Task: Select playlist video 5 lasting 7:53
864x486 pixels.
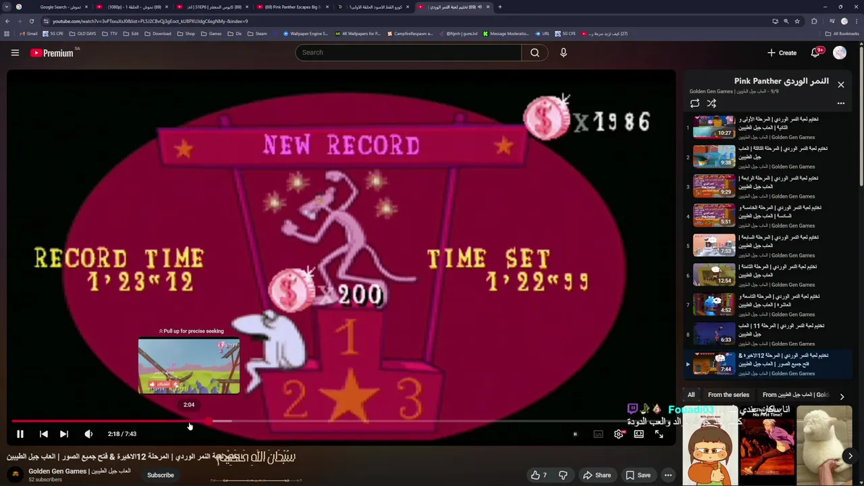Action: click(768, 246)
